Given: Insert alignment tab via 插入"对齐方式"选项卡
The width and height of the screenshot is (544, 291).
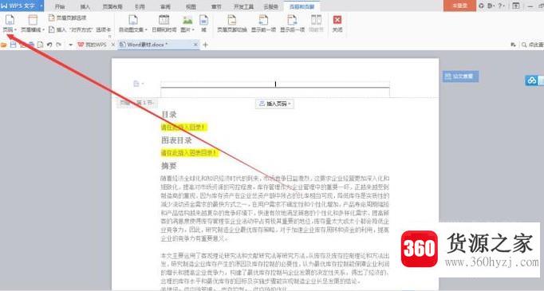Looking at the screenshot, I should [80, 29].
